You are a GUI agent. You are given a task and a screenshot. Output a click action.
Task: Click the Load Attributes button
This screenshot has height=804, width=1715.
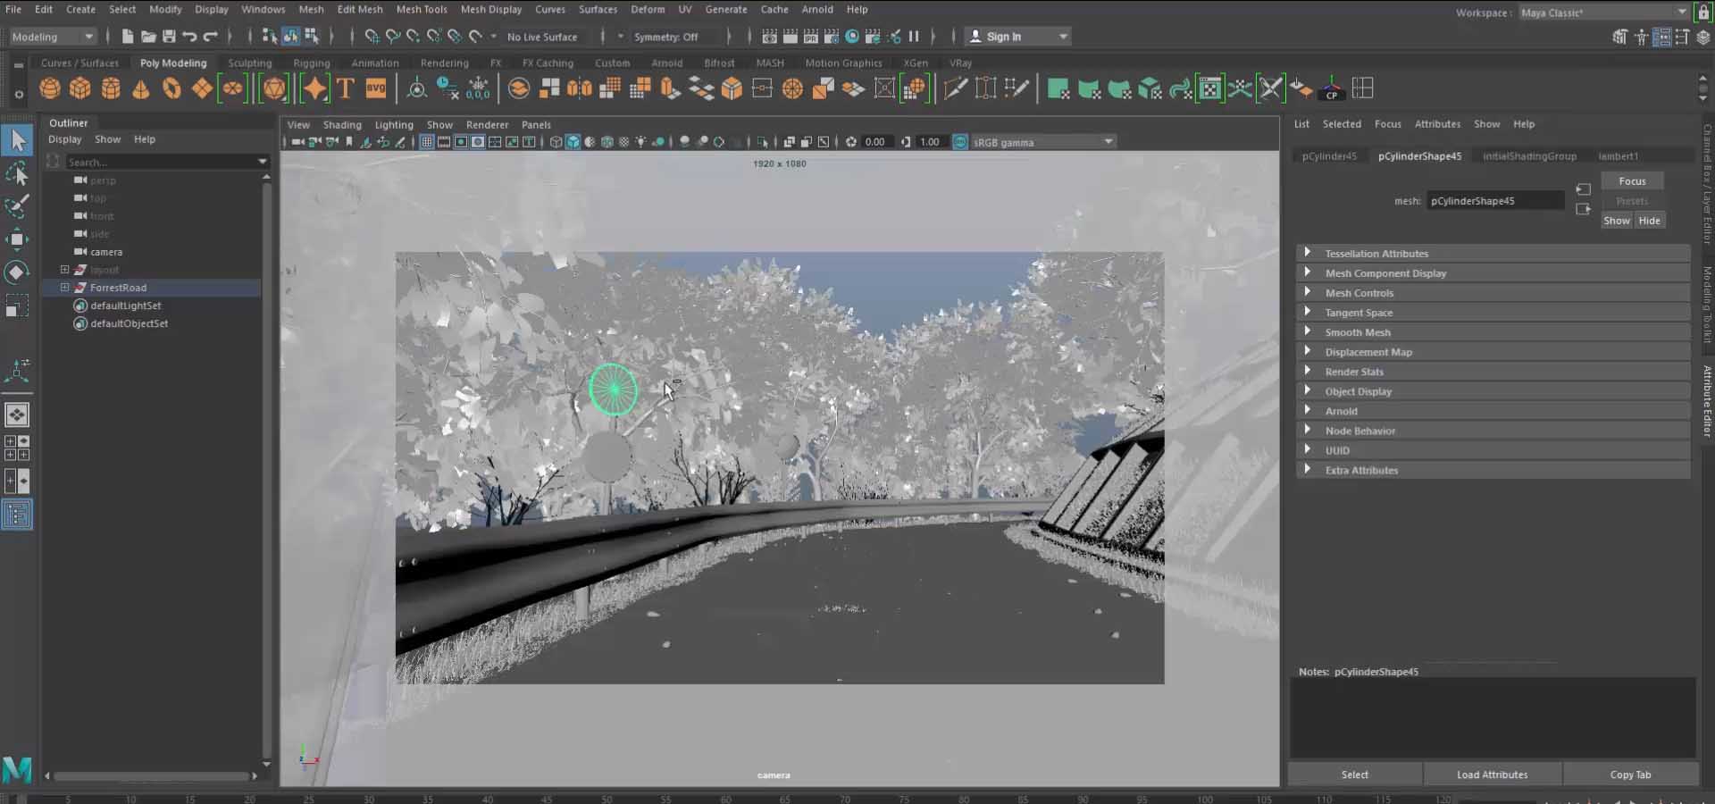[x=1492, y=774]
